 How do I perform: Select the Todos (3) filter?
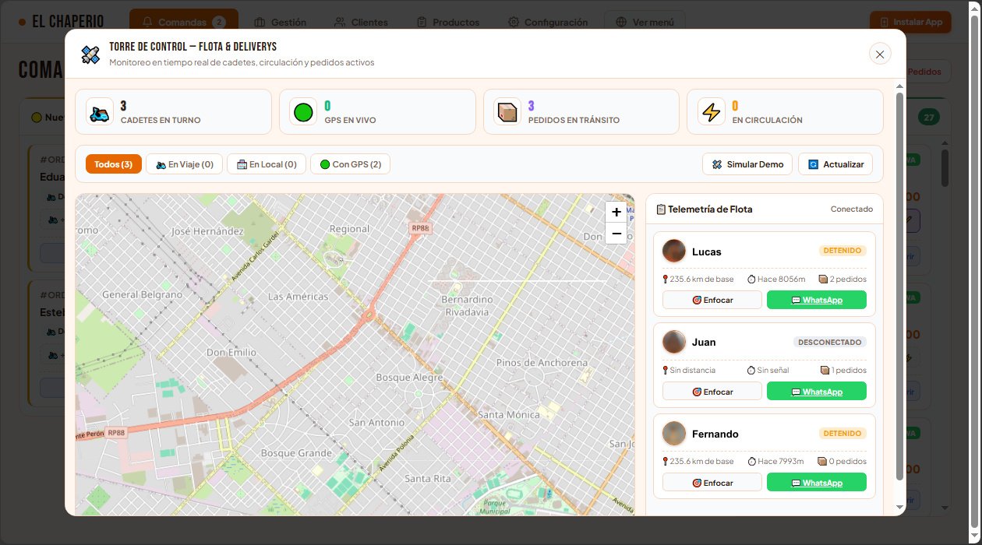[x=113, y=164]
